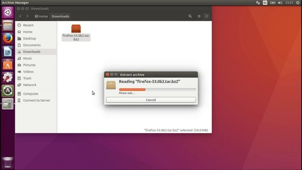Select the firefox-53.0b2.tar.bz2 archive file

click(76, 33)
